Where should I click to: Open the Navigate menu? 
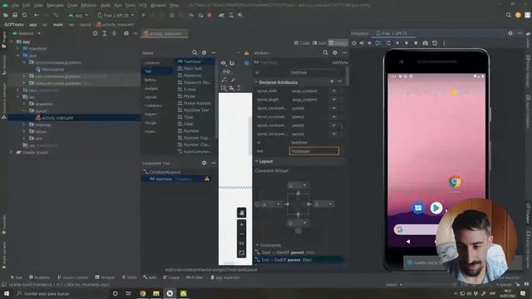[55, 6]
